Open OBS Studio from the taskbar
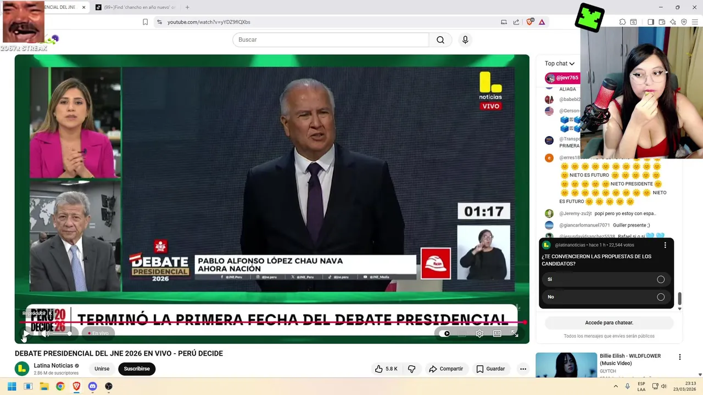The height and width of the screenshot is (395, 703). [109, 386]
